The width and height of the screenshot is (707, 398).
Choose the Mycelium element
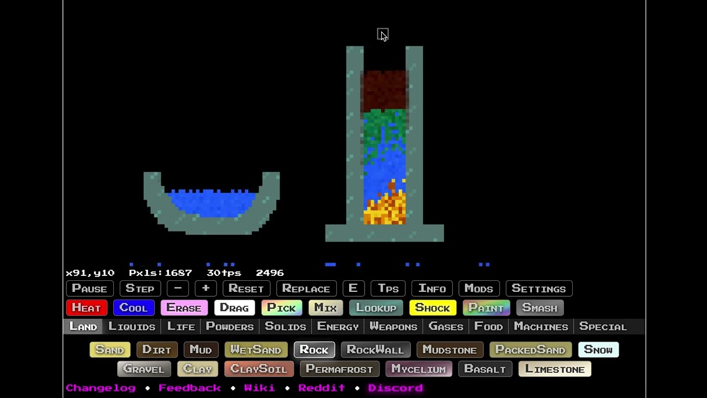[418, 369]
